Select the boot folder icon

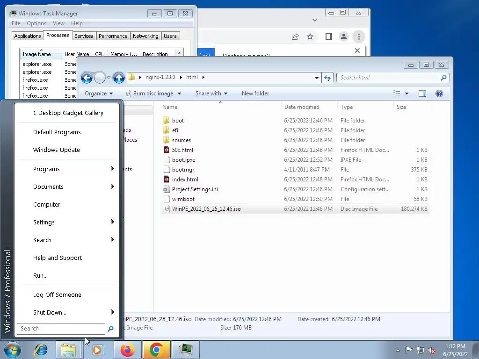click(x=166, y=120)
